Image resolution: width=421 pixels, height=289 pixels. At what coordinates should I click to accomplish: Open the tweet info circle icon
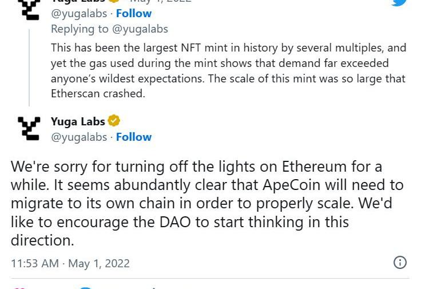(x=400, y=263)
